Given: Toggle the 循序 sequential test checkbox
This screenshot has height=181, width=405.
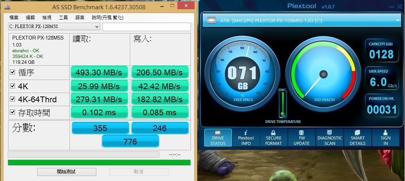Looking at the screenshot, I should 12,72.
